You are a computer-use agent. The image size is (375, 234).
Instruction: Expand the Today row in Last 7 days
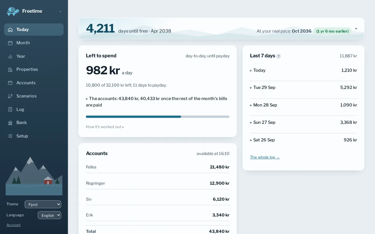click(x=304, y=70)
